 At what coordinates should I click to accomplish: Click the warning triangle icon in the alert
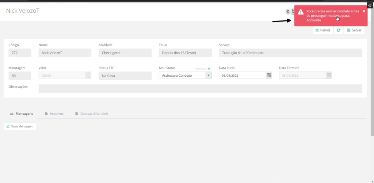[301, 12]
